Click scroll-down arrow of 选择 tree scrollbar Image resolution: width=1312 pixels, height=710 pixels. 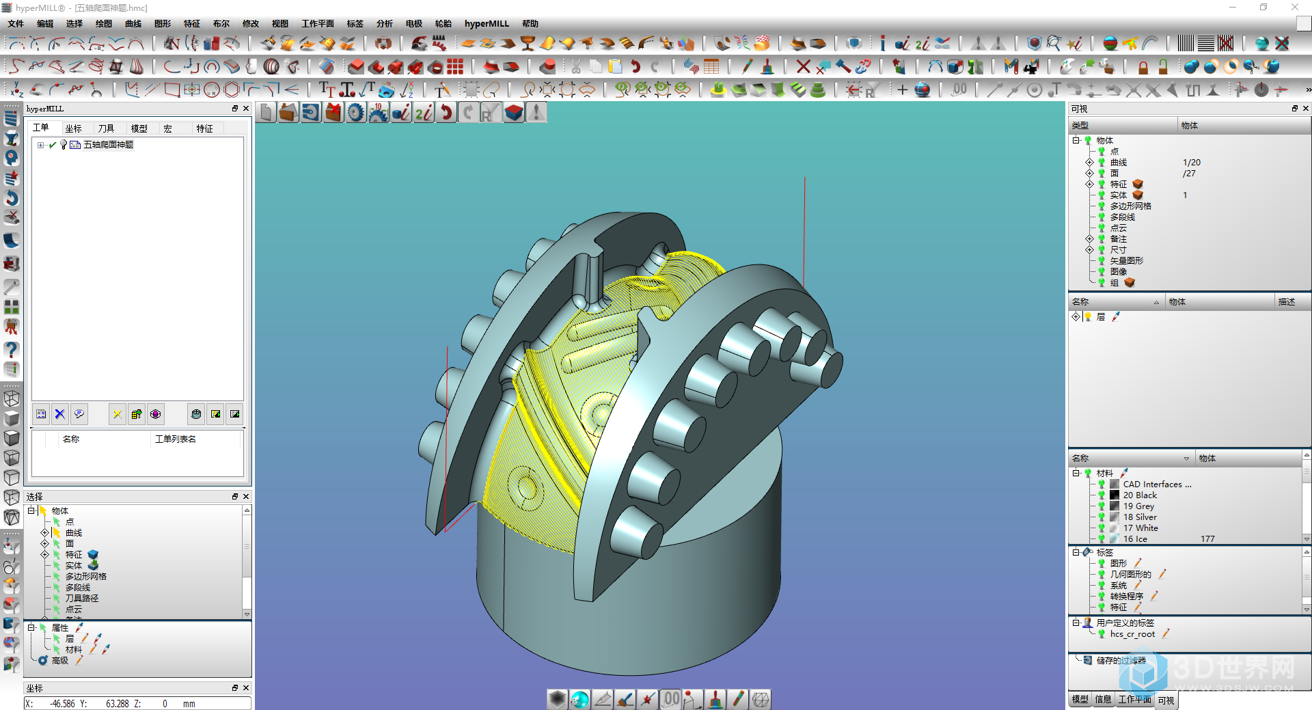pyautogui.click(x=247, y=614)
